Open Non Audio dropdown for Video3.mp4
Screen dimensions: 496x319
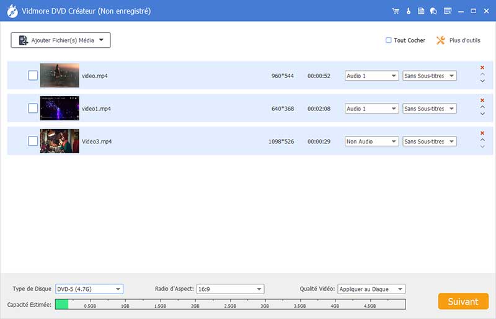click(371, 142)
